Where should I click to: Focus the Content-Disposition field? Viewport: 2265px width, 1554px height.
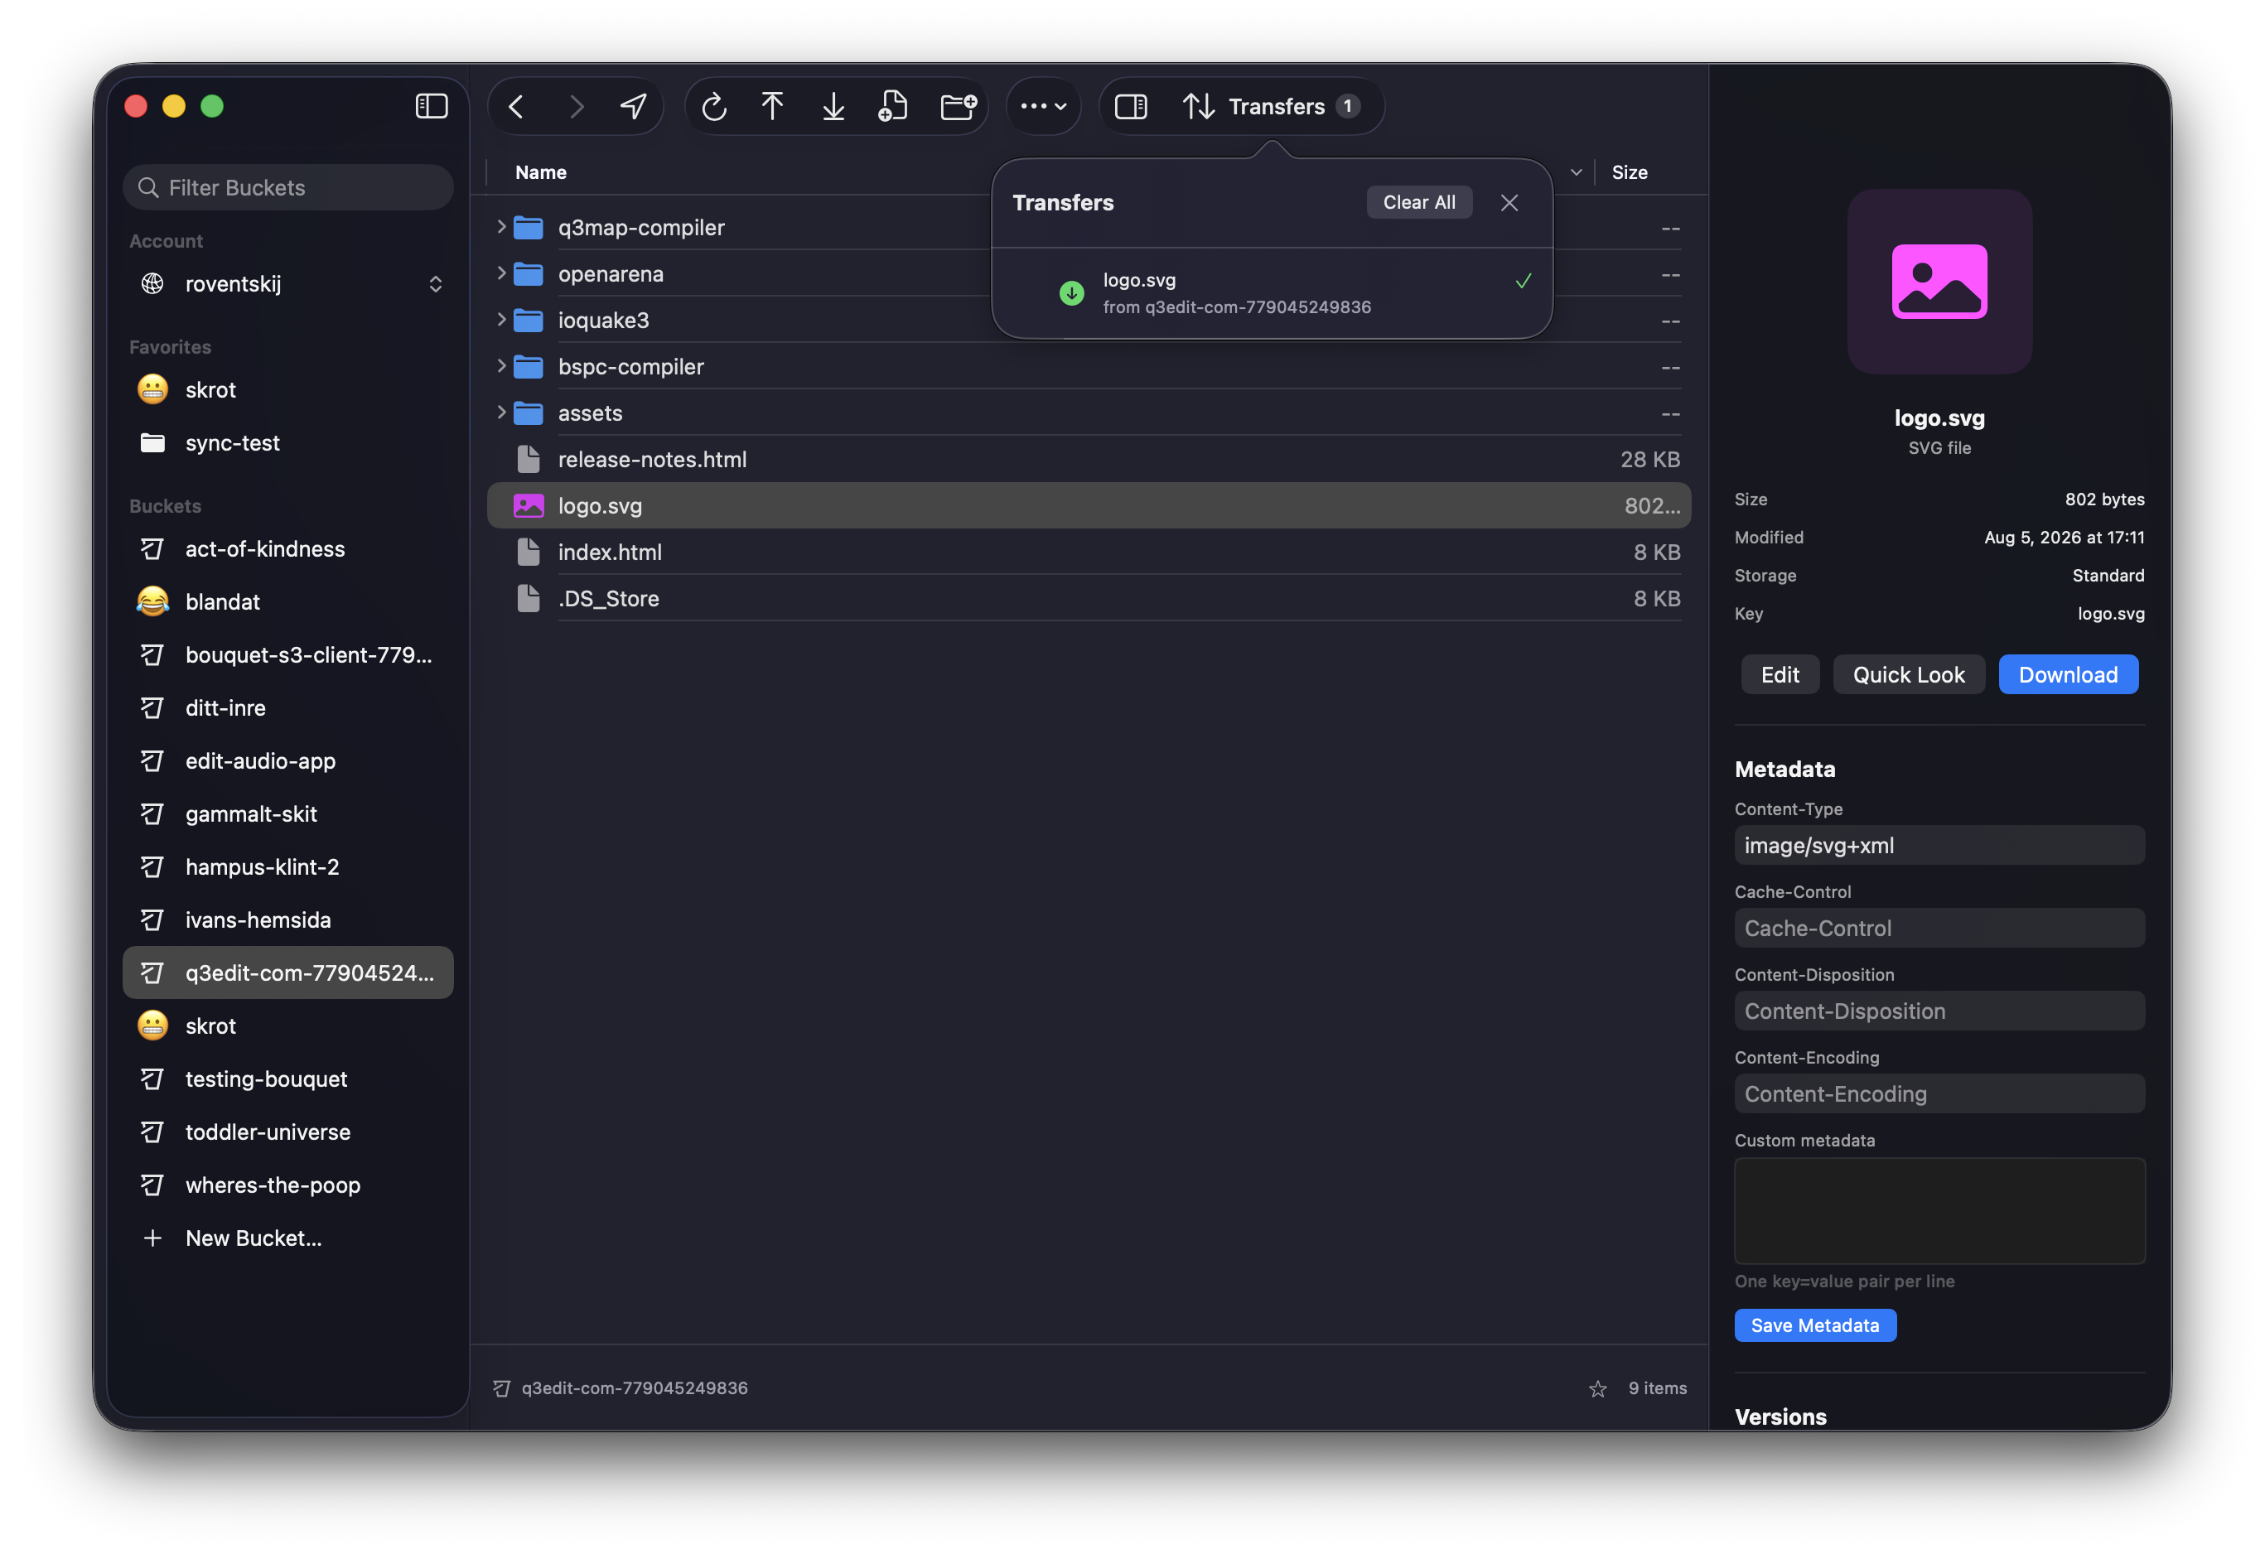click(x=1939, y=1011)
